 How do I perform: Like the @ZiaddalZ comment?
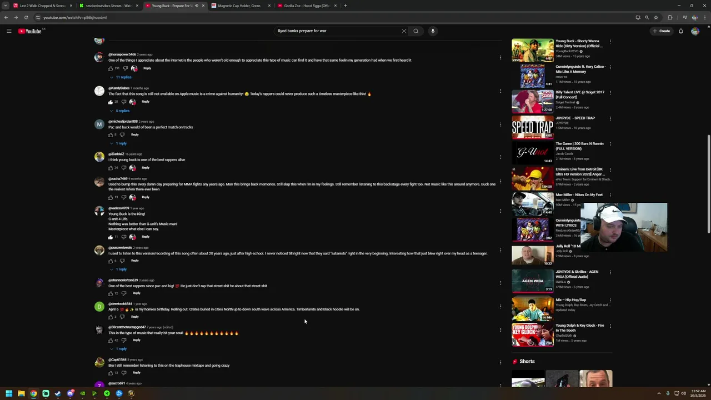[111, 167]
